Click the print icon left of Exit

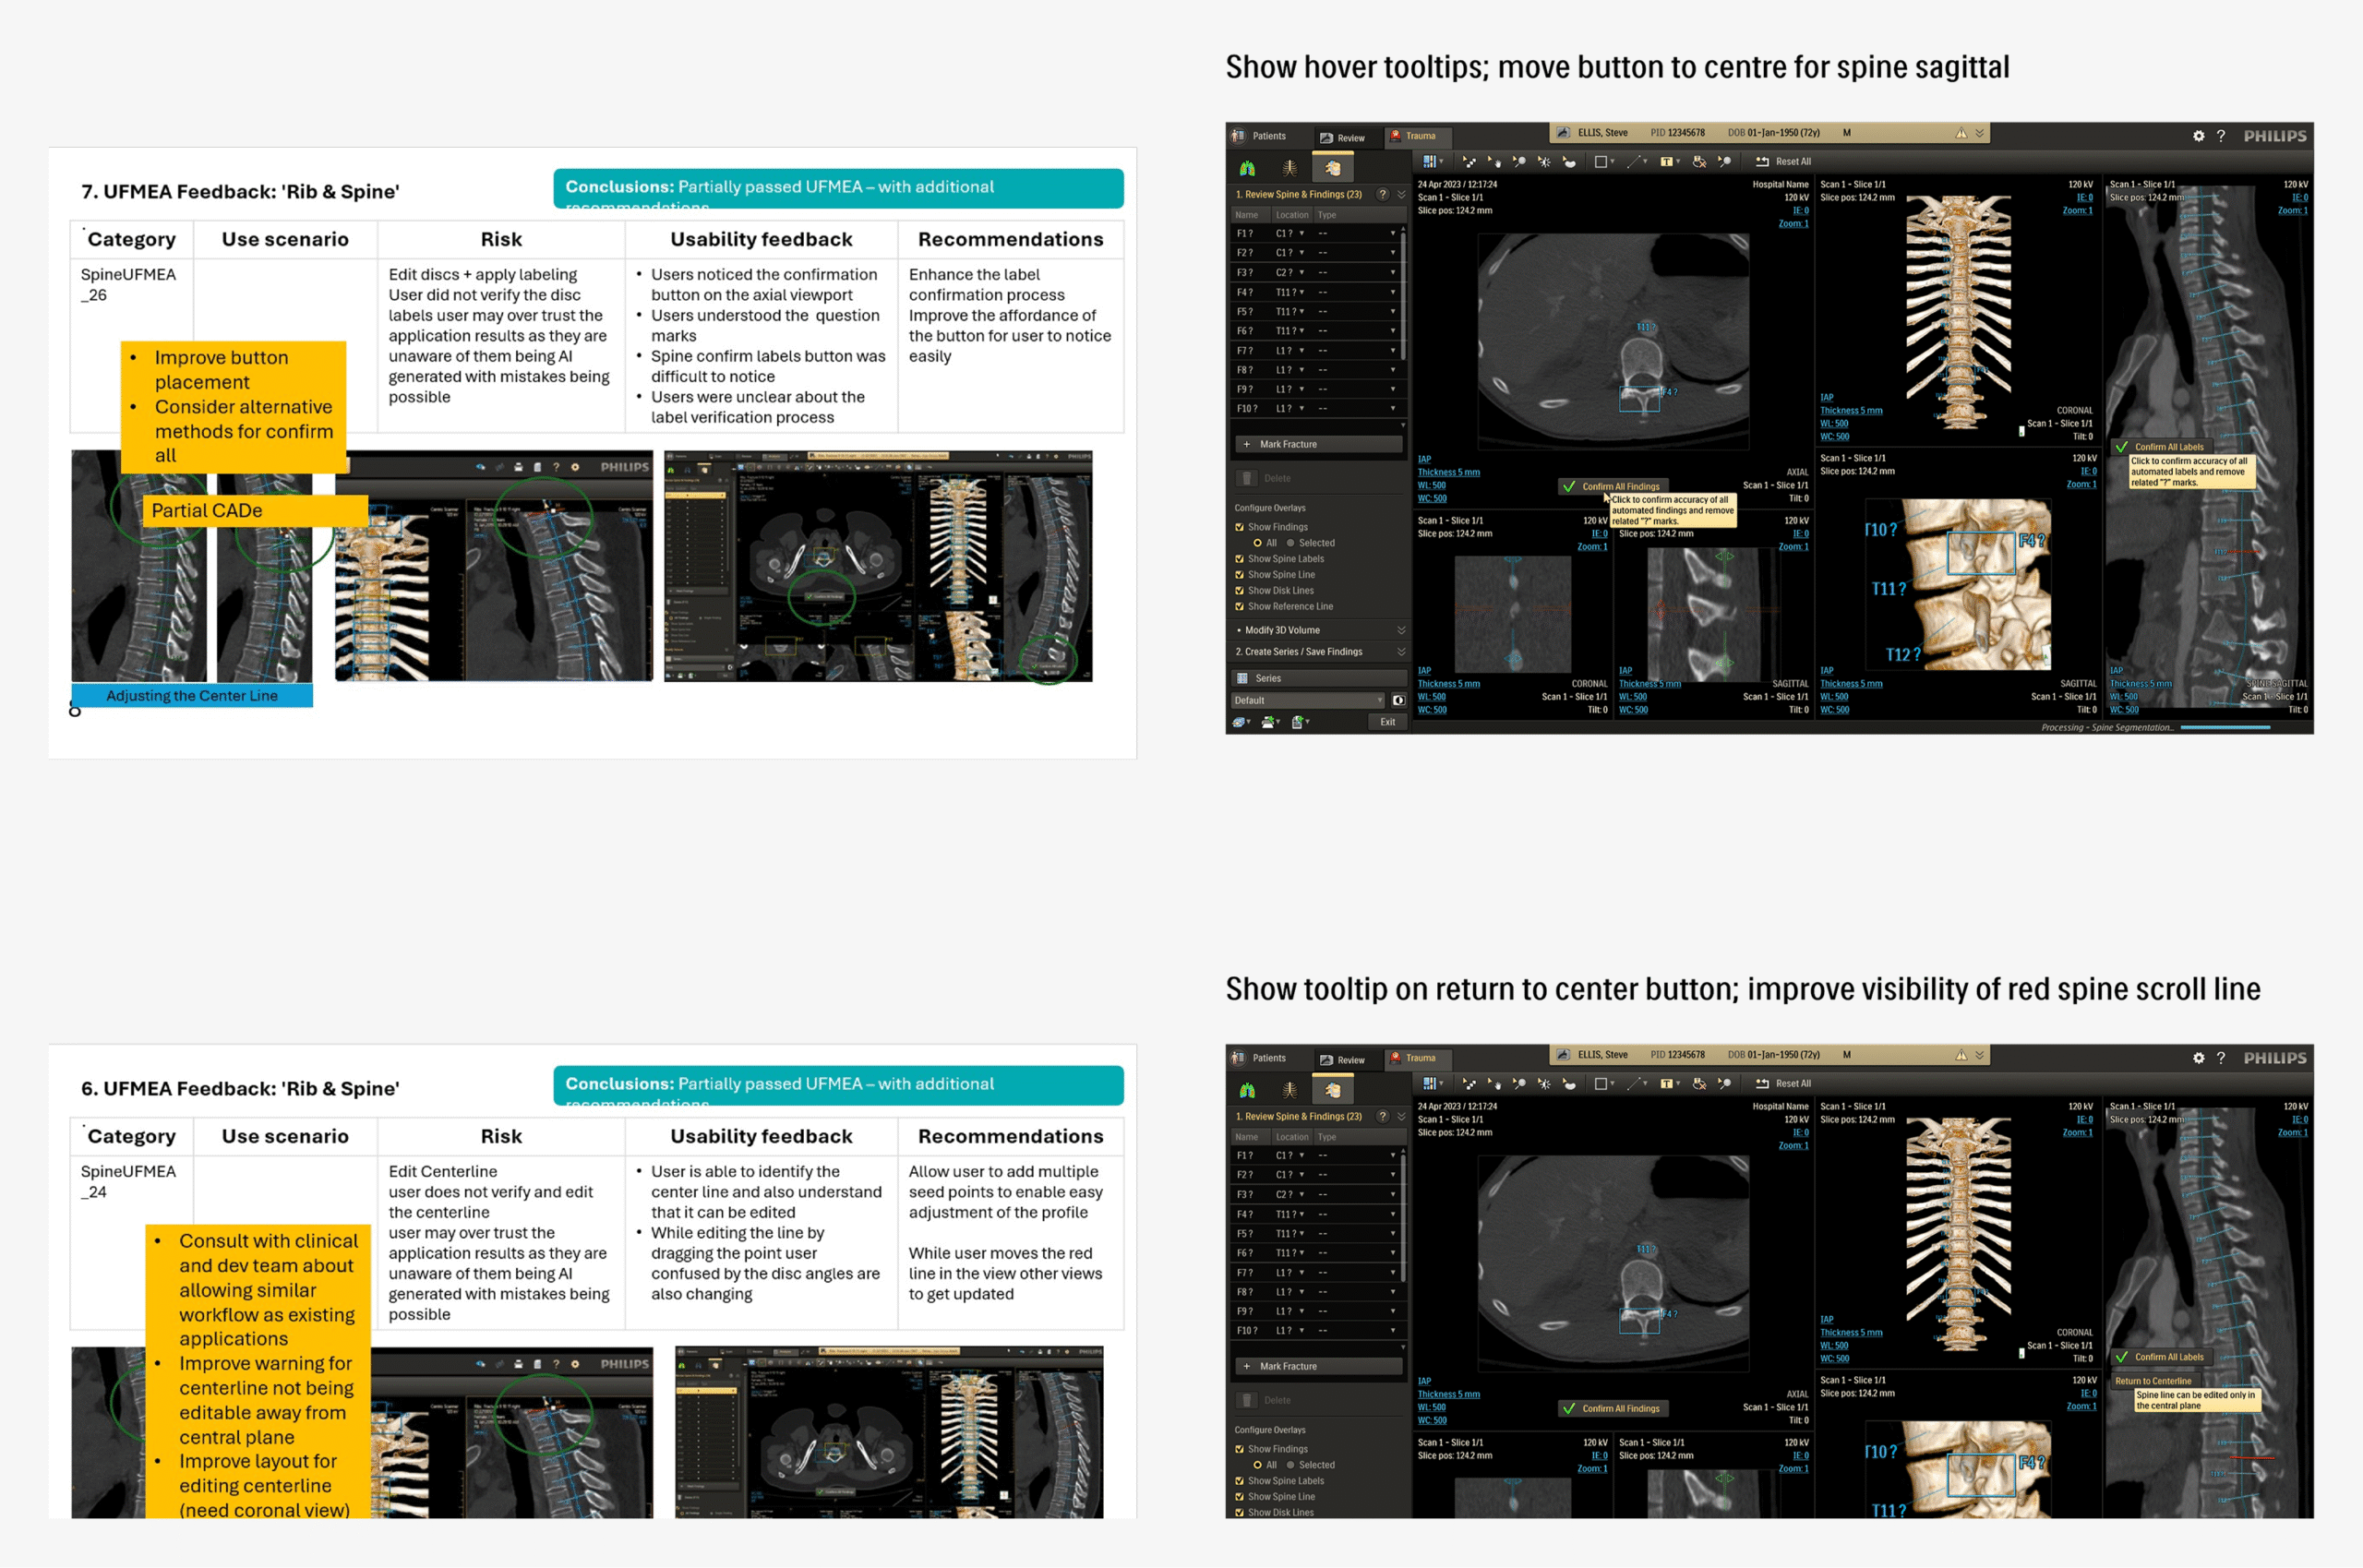[x=1269, y=722]
